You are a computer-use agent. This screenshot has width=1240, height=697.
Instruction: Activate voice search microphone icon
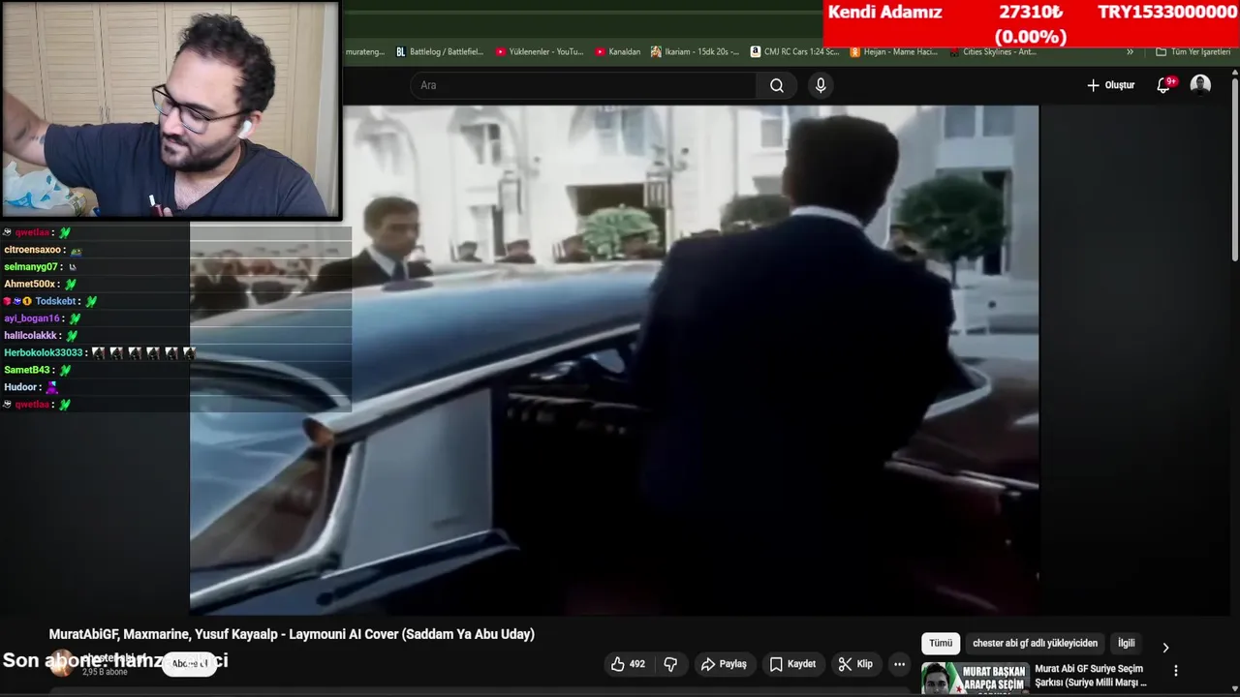[821, 85]
